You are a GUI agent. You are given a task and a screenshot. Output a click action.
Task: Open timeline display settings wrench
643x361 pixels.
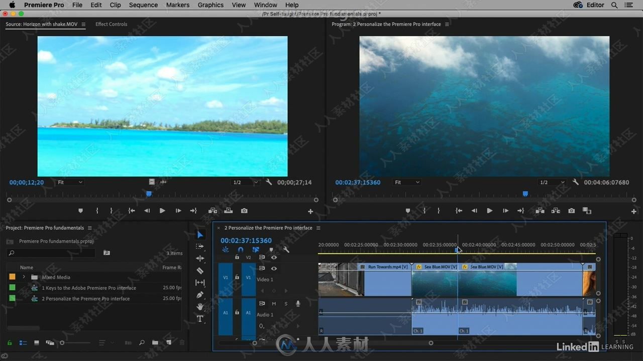tap(286, 249)
